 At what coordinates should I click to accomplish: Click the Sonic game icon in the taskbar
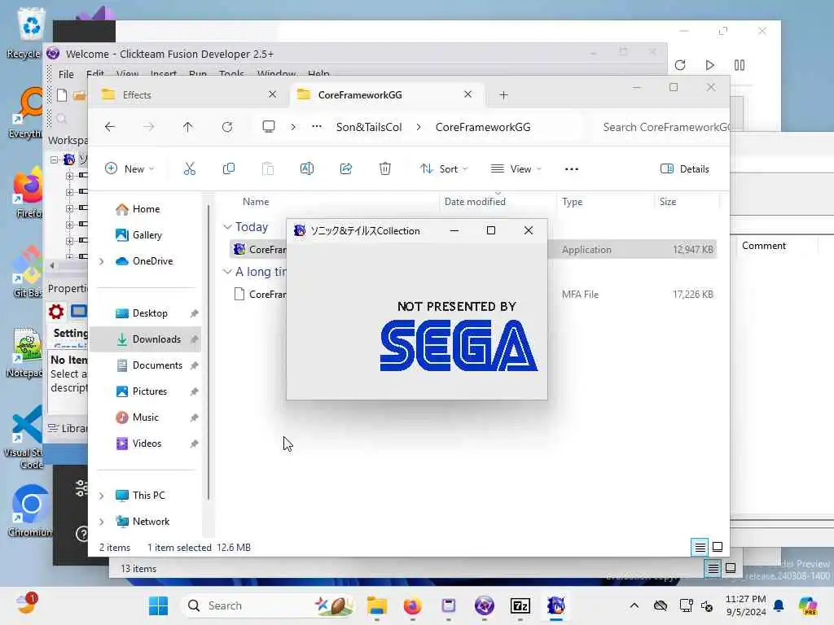point(555,605)
